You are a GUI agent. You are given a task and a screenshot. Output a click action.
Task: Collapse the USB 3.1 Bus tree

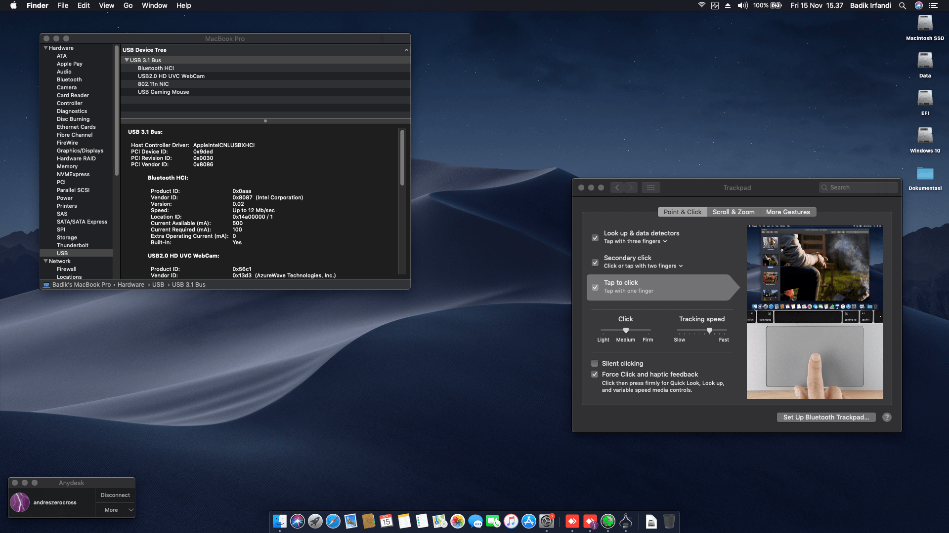click(x=127, y=60)
